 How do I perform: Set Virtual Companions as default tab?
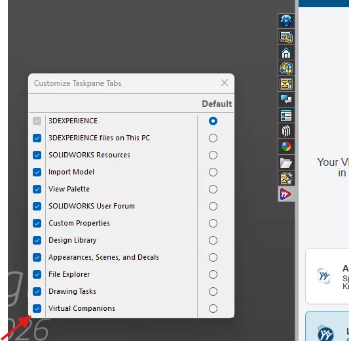213,308
